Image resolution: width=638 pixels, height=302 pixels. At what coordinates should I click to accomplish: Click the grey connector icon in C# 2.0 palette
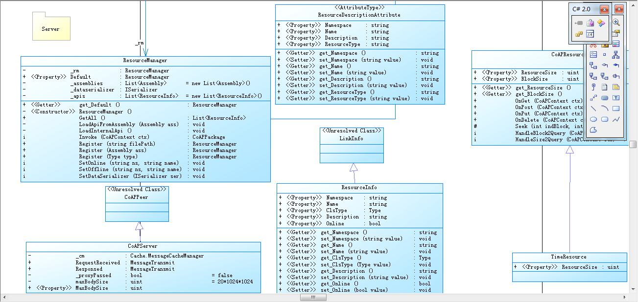tap(579, 23)
